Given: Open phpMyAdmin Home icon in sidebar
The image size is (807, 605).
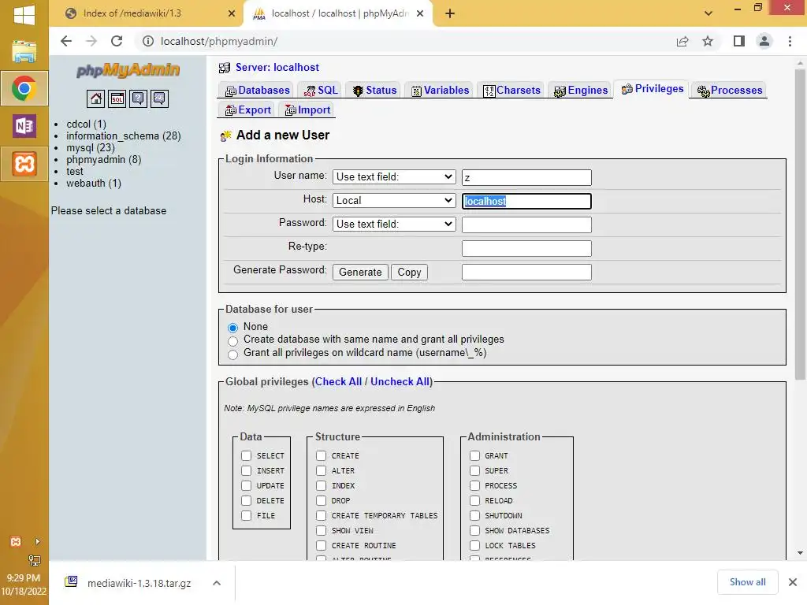Looking at the screenshot, I should click(x=95, y=98).
